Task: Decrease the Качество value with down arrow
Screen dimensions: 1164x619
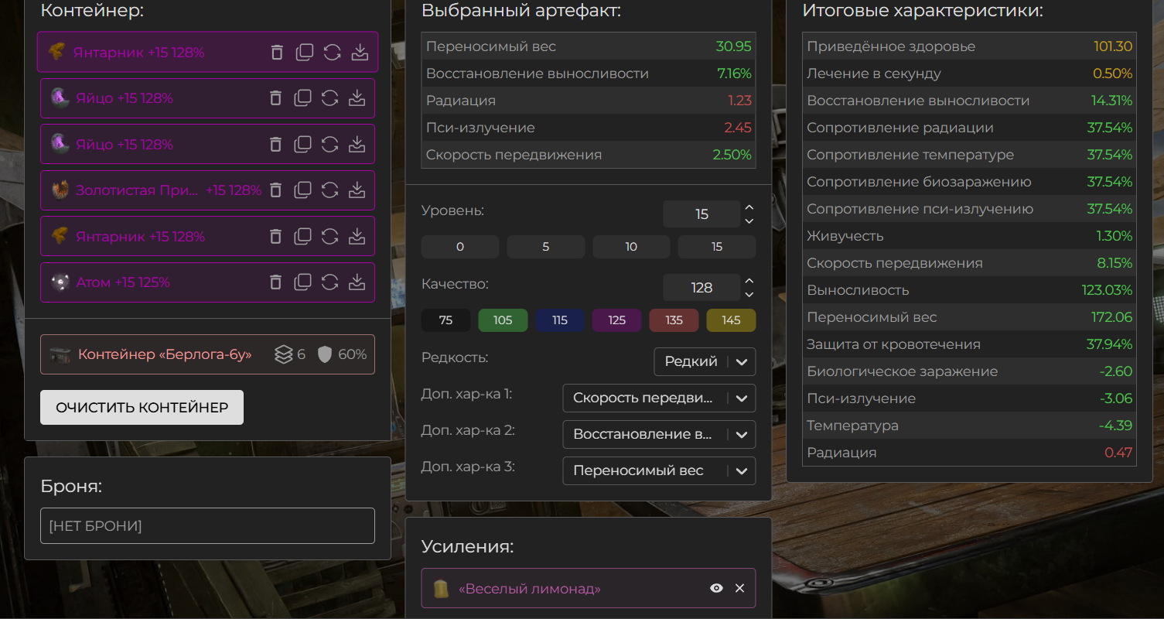Action: pos(749,295)
